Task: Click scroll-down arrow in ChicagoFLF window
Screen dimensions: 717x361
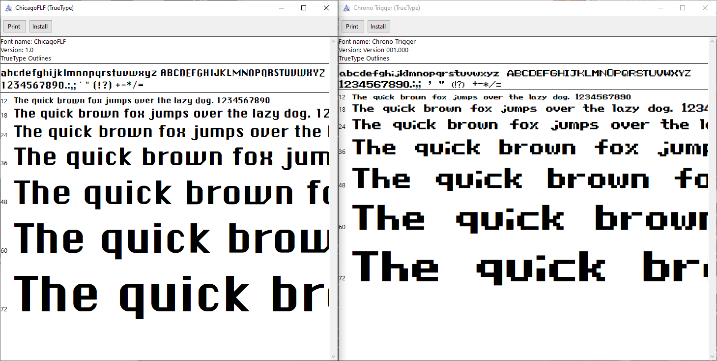Action: tap(333, 356)
